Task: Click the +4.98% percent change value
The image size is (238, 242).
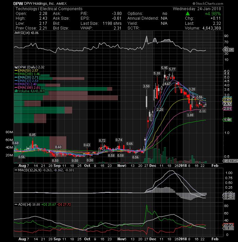Action: point(213,14)
